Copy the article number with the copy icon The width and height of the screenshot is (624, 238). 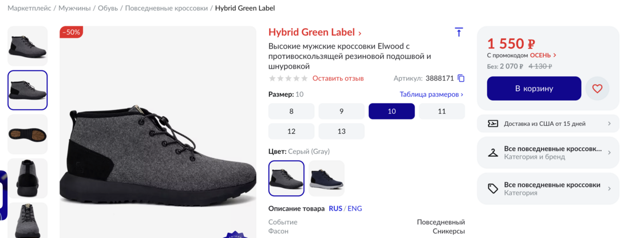pyautogui.click(x=461, y=78)
